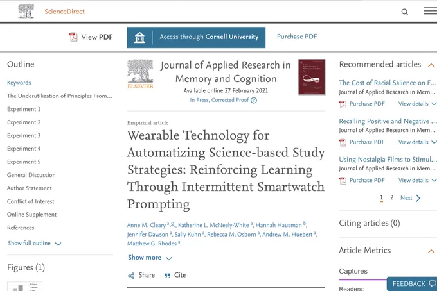
Task: Click Access through Cornell University button
Action: click(x=196, y=38)
